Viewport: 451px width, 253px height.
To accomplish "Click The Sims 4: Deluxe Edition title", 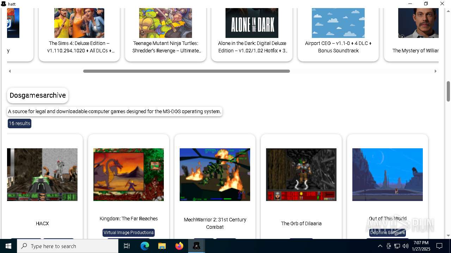I will pos(81,47).
